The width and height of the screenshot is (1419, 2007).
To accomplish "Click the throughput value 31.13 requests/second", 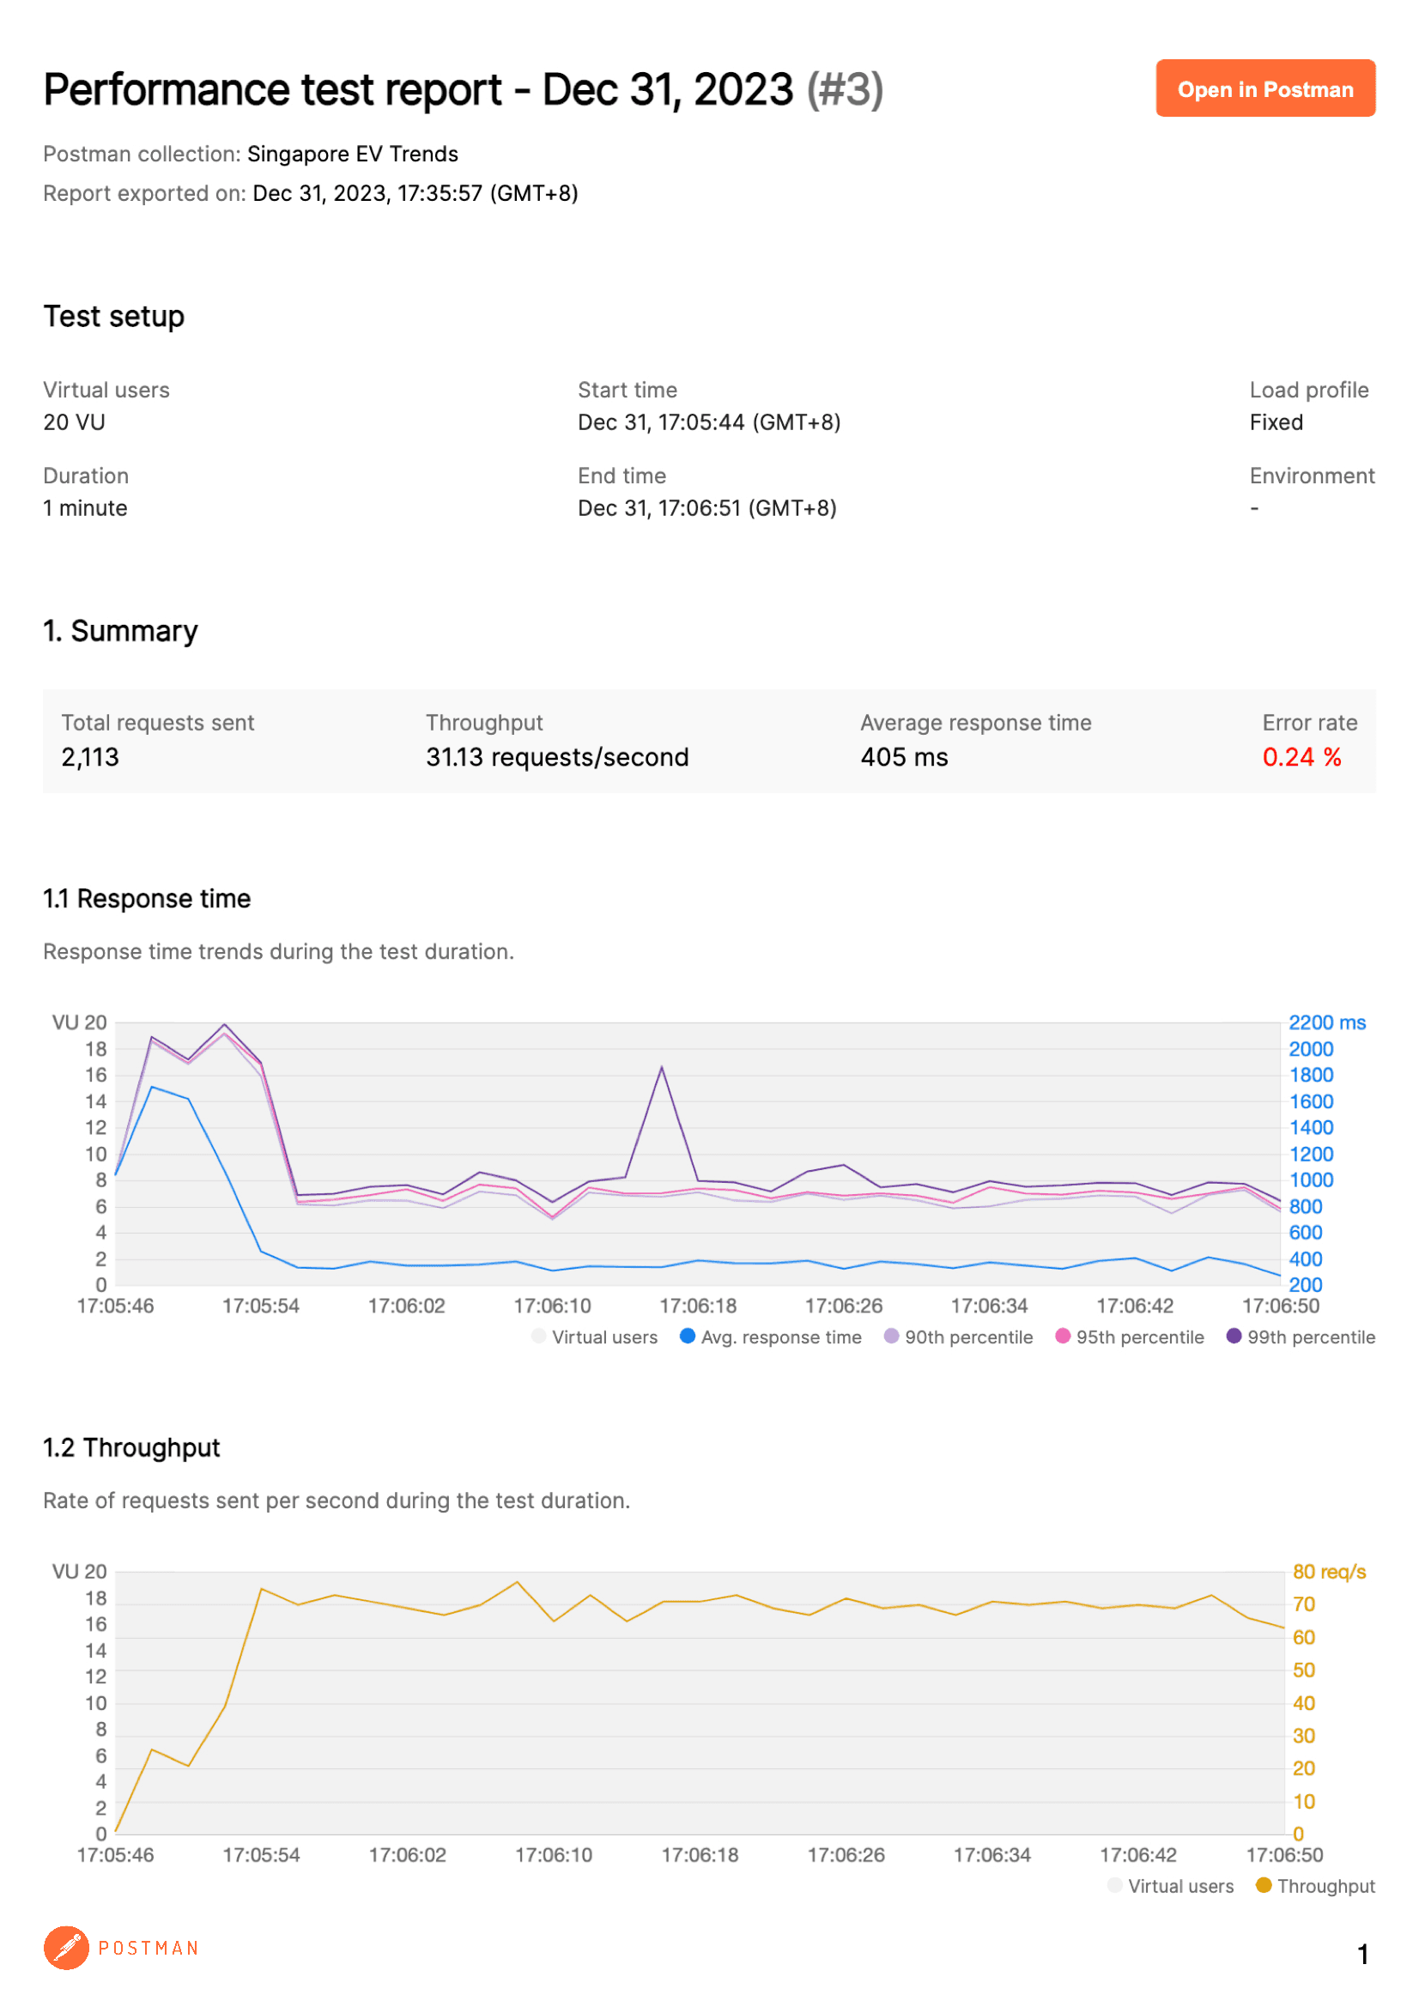I will click(x=557, y=757).
